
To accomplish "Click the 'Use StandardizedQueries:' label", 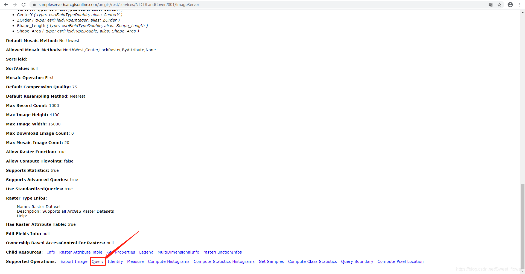I will [x=35, y=189].
